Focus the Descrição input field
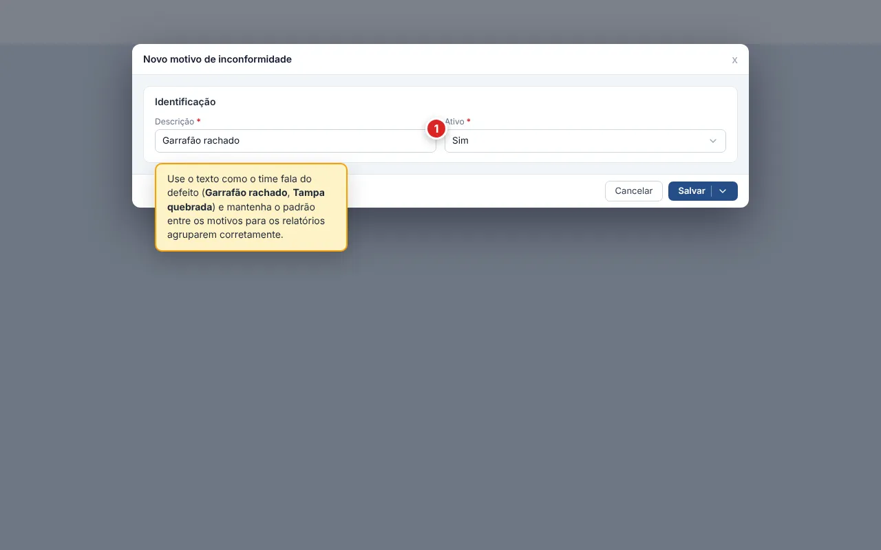 (x=295, y=141)
